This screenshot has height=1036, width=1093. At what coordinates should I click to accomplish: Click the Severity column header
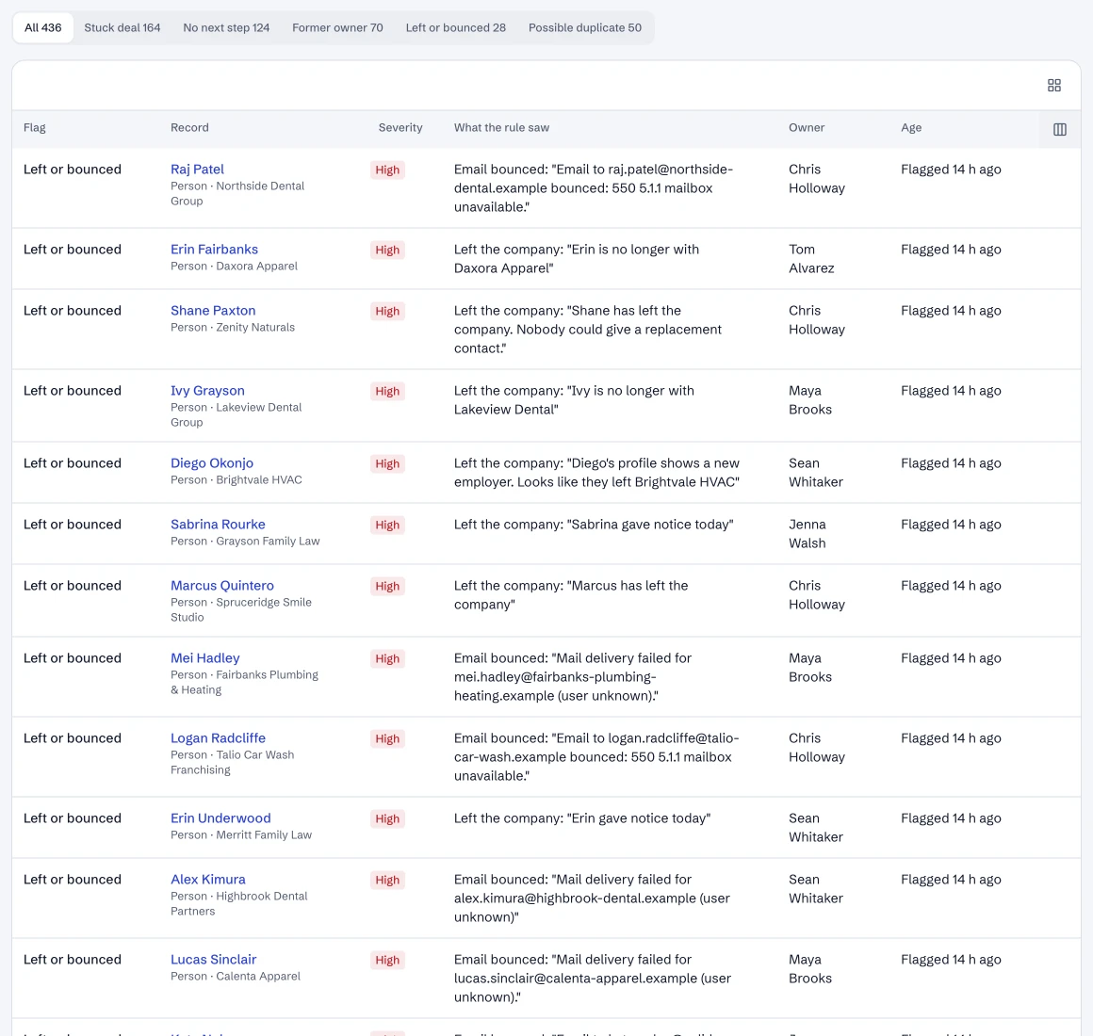tap(400, 127)
